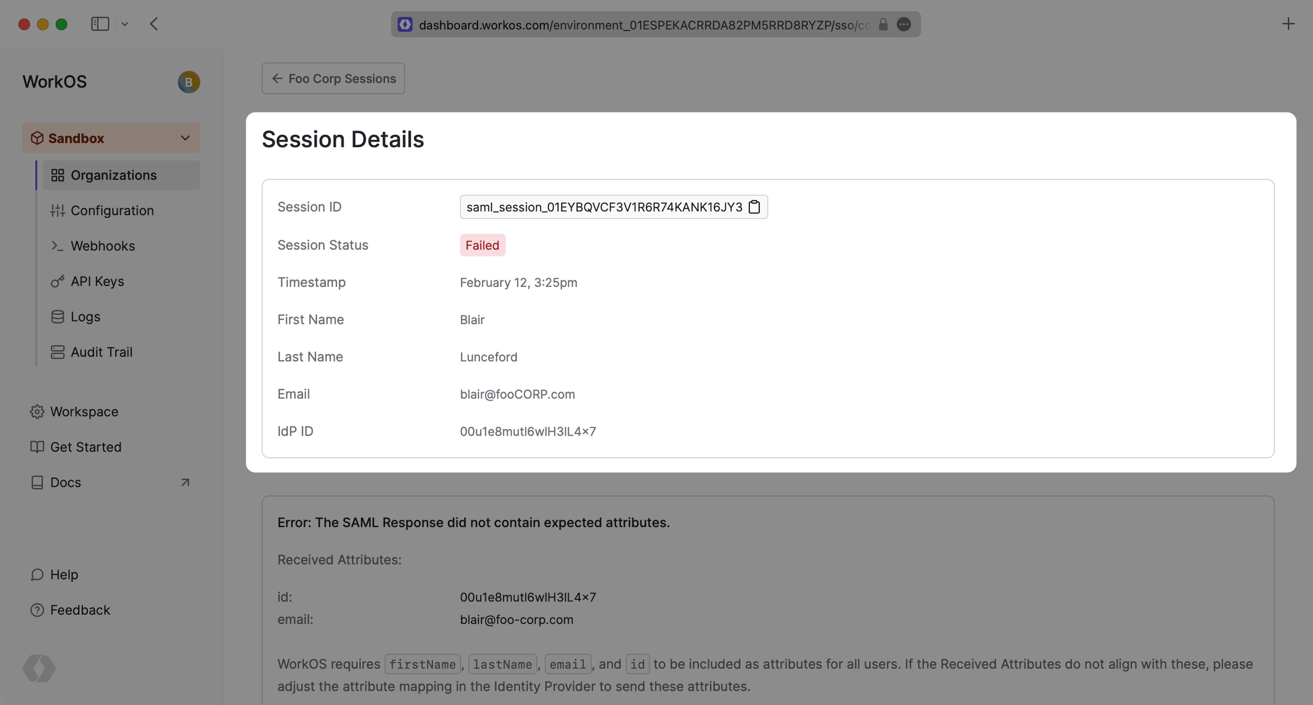The height and width of the screenshot is (705, 1313).
Task: Open the Feedback option
Action: click(x=80, y=610)
